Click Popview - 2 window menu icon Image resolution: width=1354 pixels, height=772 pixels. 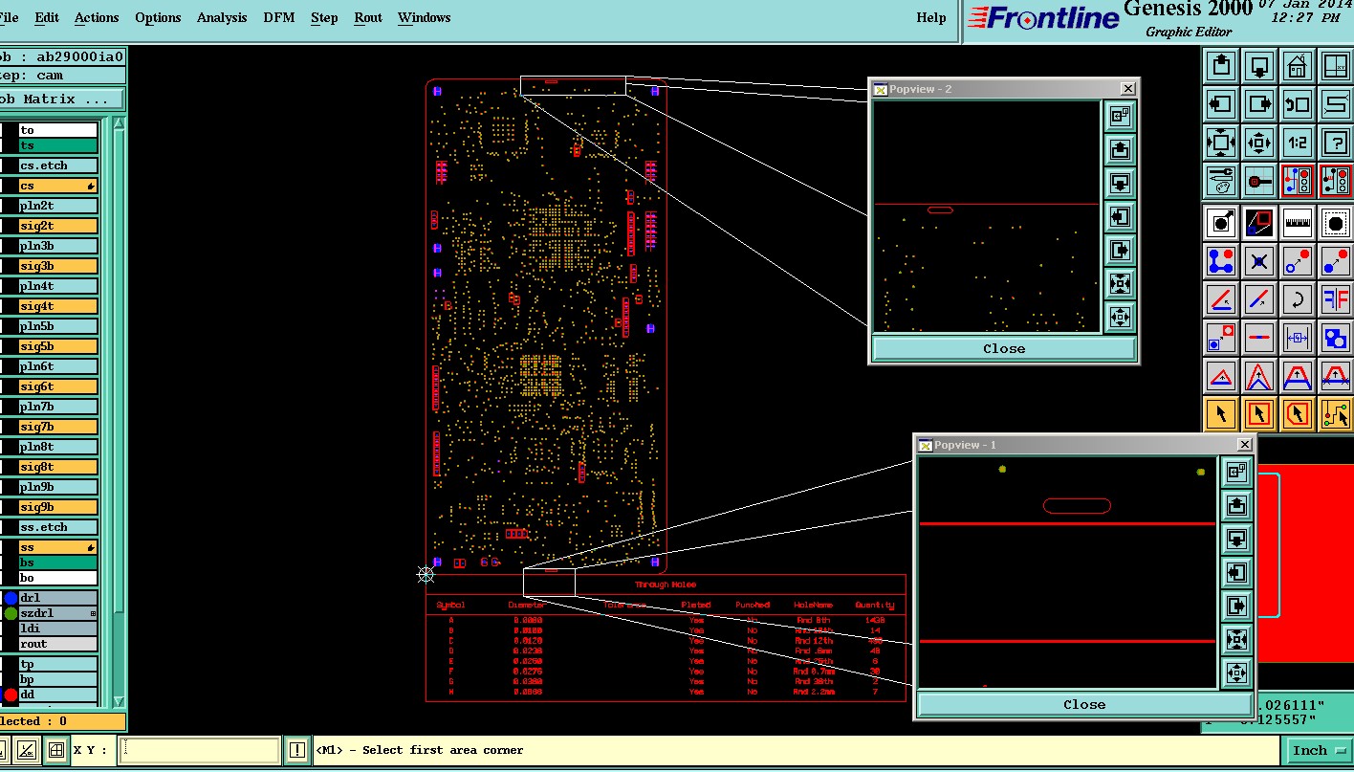point(881,89)
